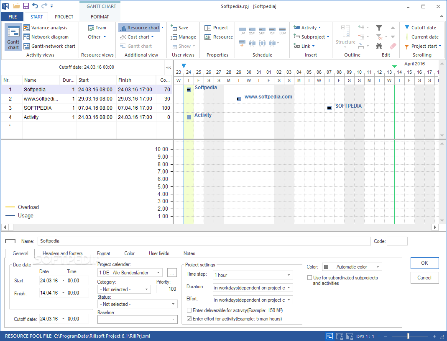Open the Project calendar combo box
The image size is (447, 341).
click(130, 273)
